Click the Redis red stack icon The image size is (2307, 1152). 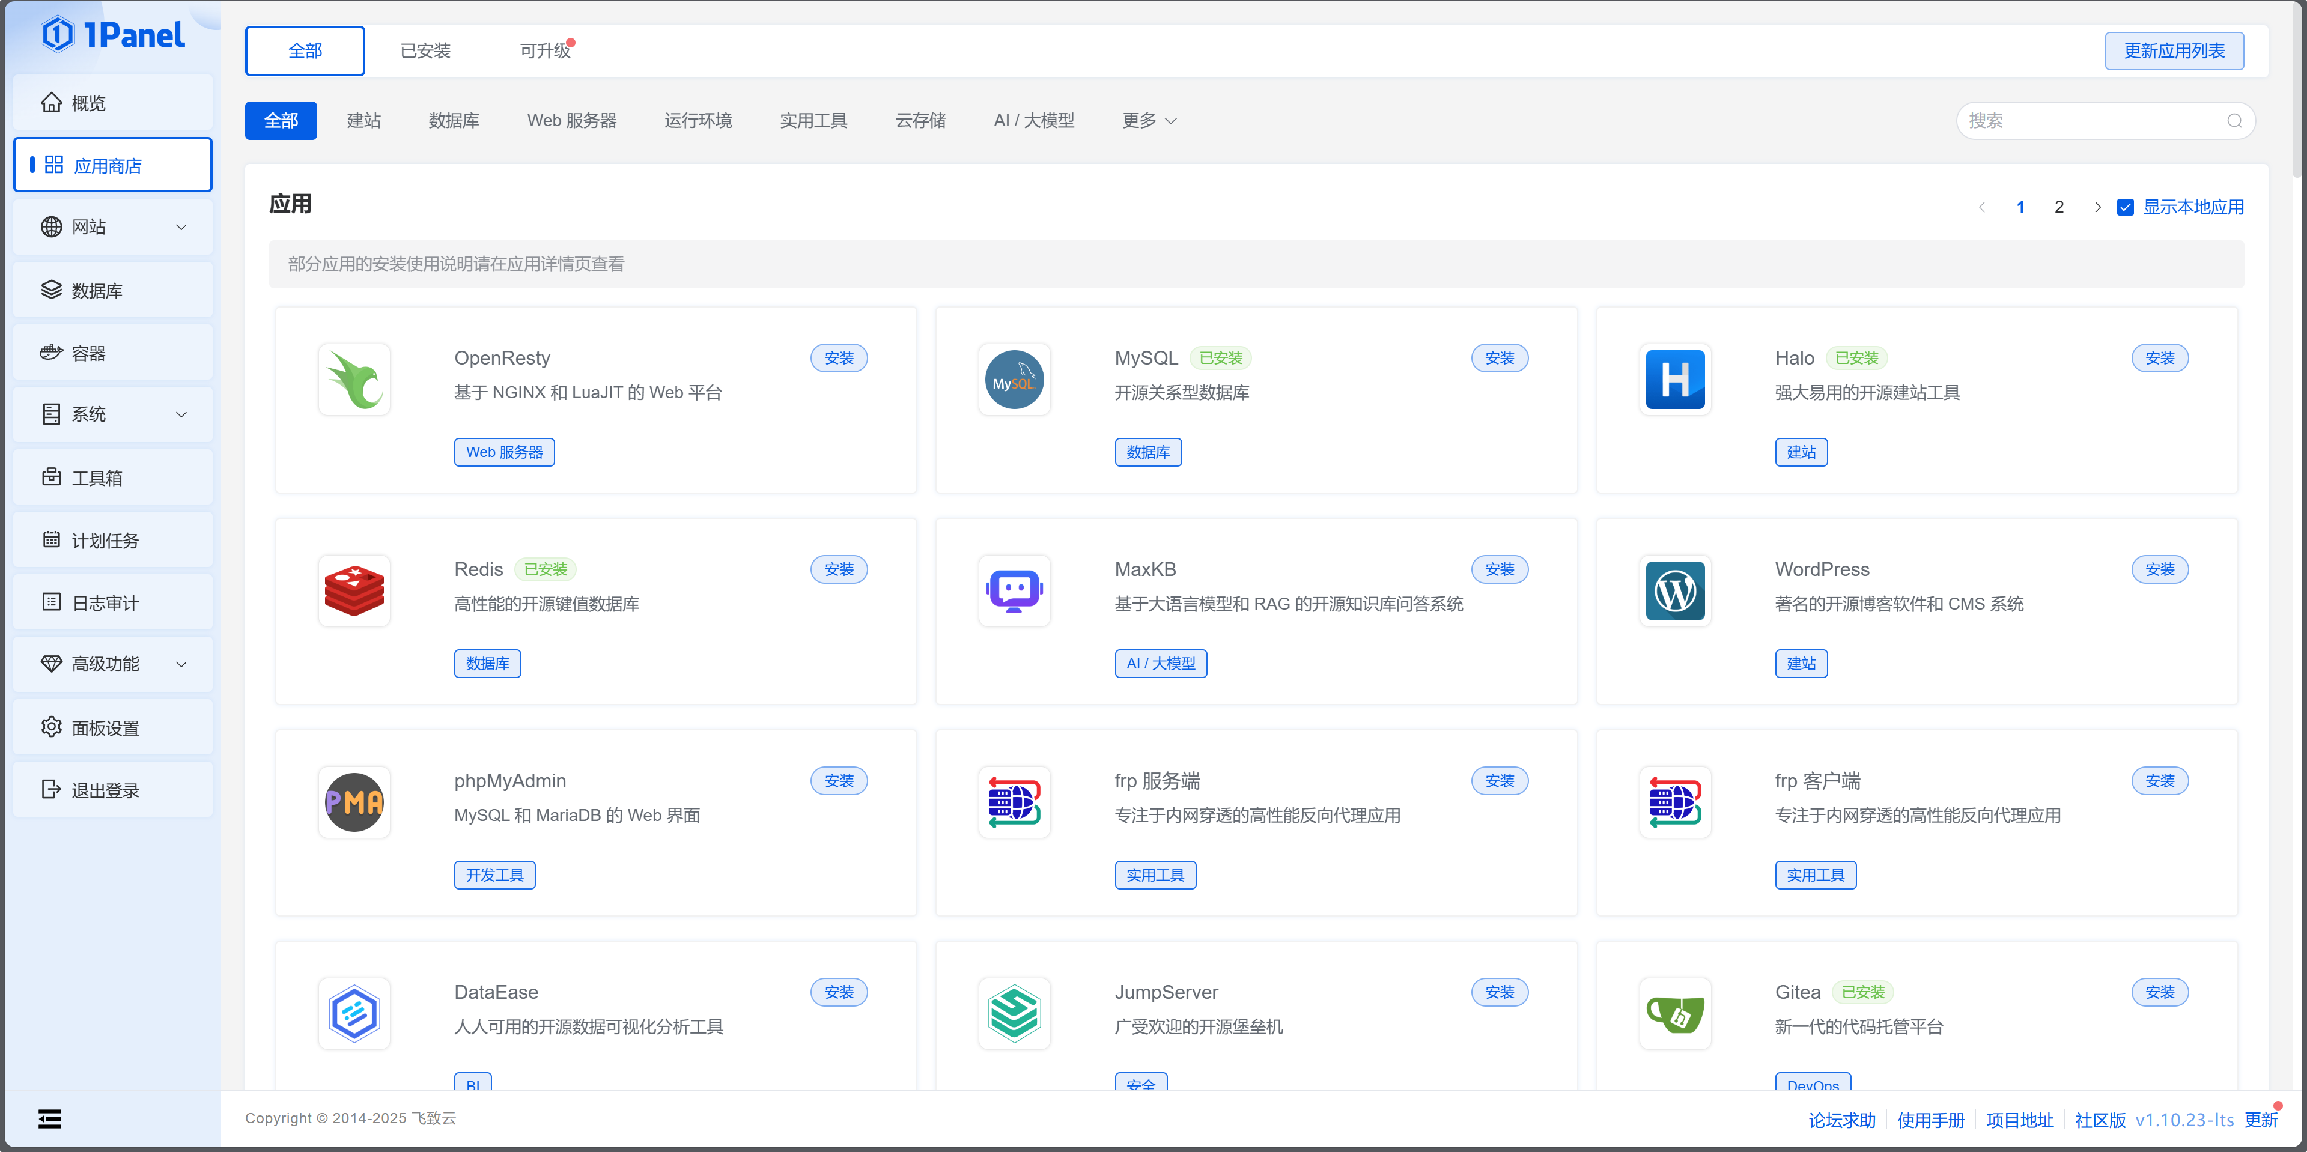click(x=354, y=591)
